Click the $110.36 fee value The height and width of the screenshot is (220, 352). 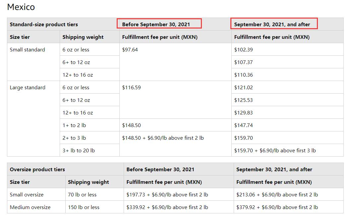tap(243, 75)
